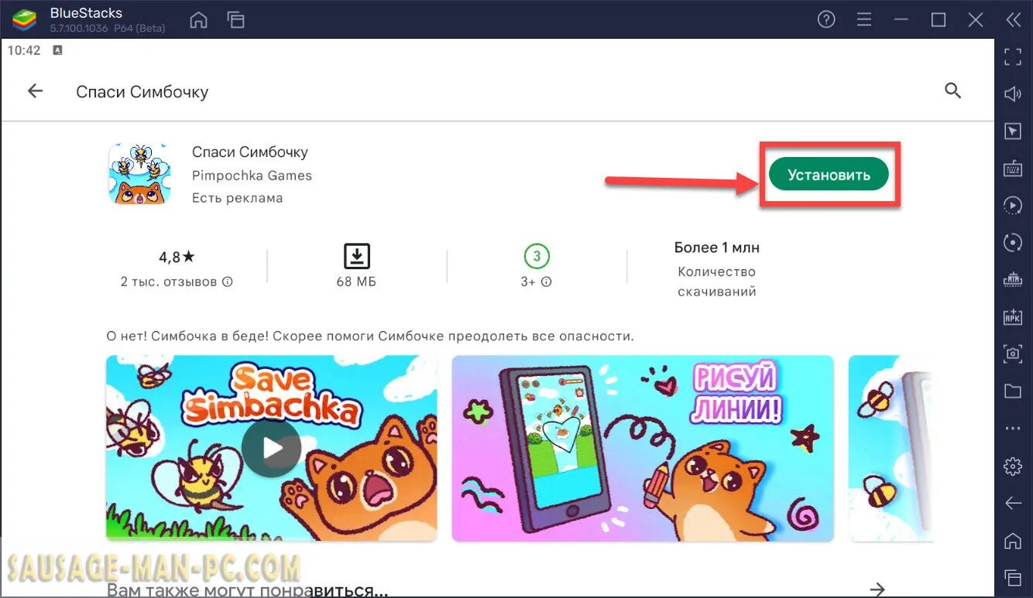Click the Play Store search magnifier icon
Screen dimensions: 1033x598
pos(953,91)
